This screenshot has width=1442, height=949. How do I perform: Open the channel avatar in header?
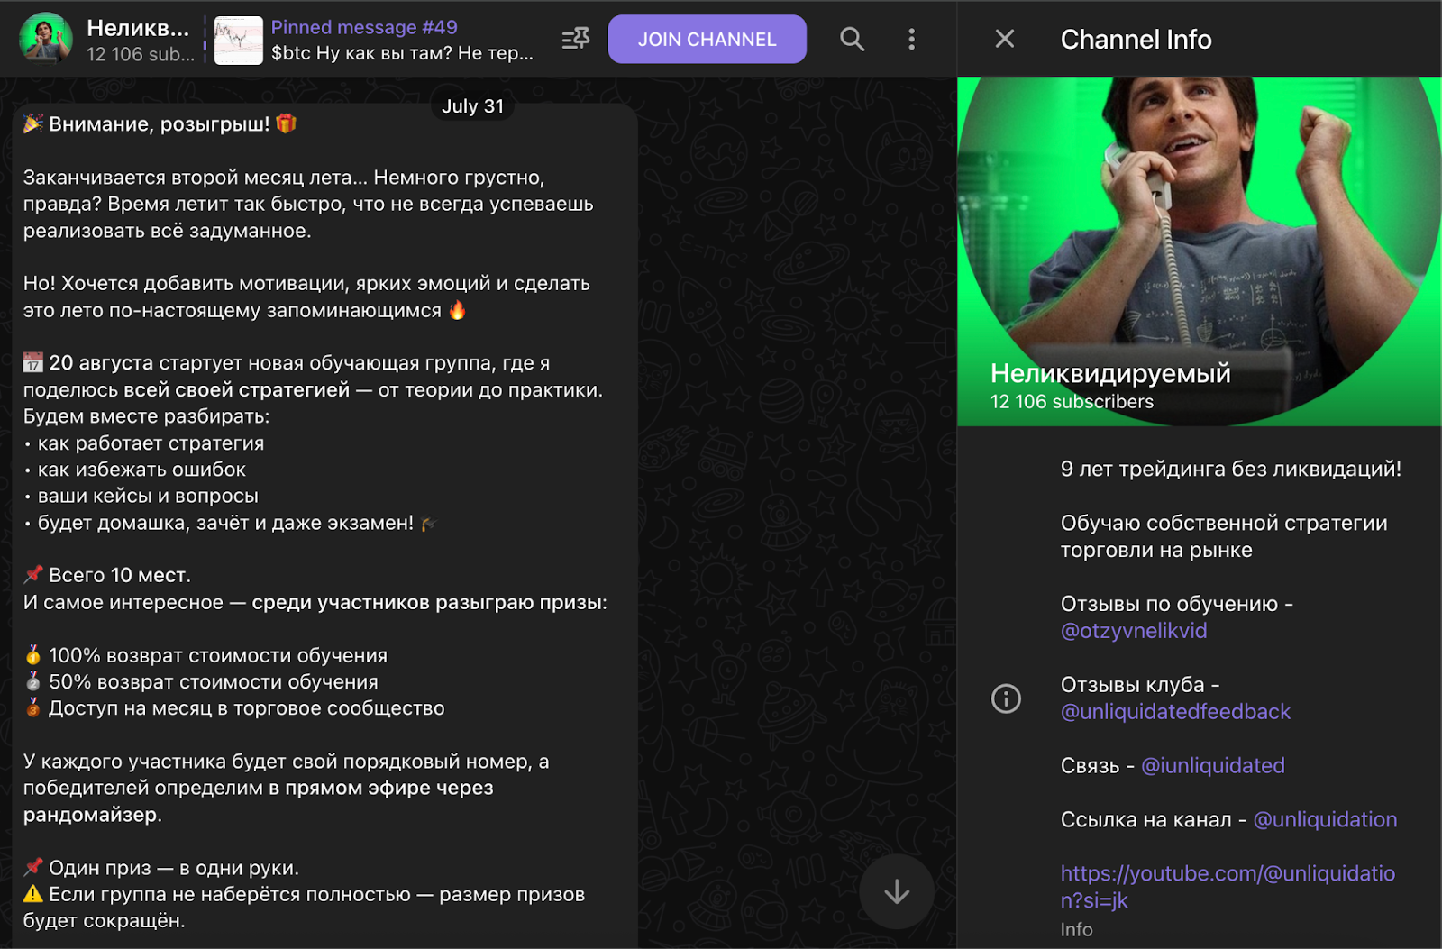[45, 40]
